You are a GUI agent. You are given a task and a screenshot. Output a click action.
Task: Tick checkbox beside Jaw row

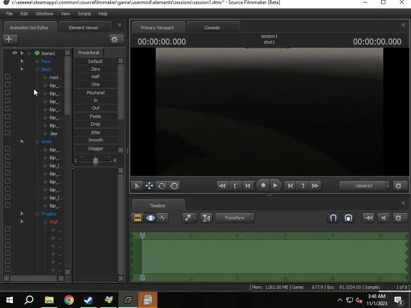tap(8, 133)
